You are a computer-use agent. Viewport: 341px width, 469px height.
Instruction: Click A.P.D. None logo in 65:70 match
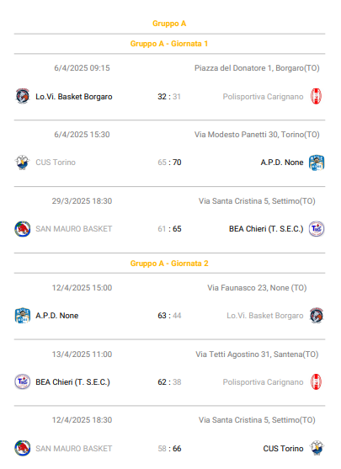(x=317, y=163)
